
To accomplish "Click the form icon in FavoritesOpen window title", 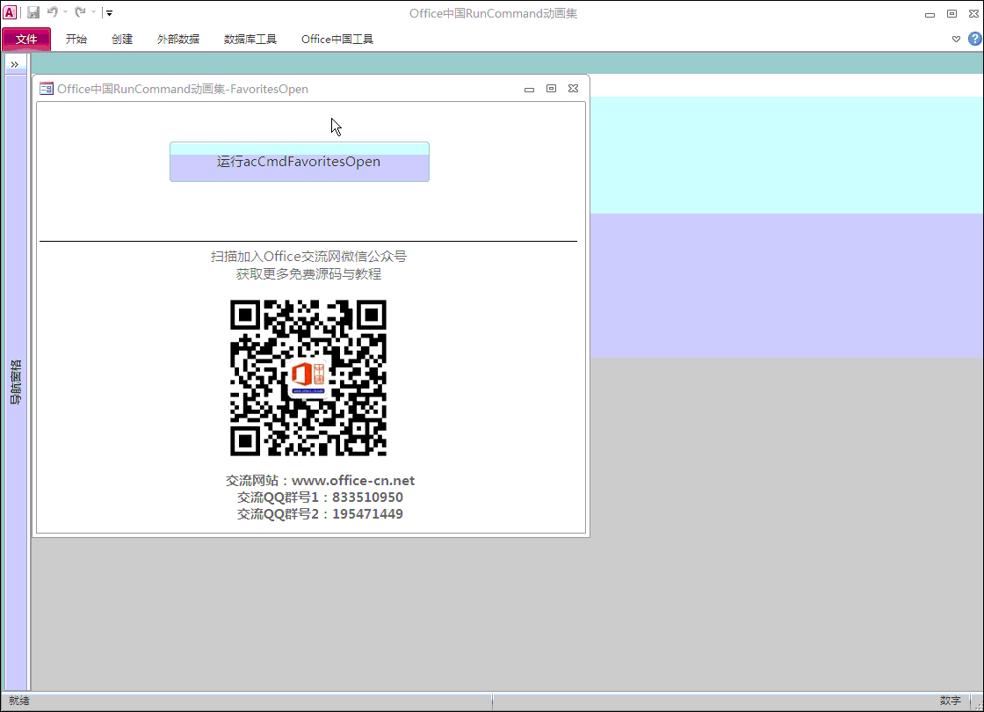I will click(47, 89).
